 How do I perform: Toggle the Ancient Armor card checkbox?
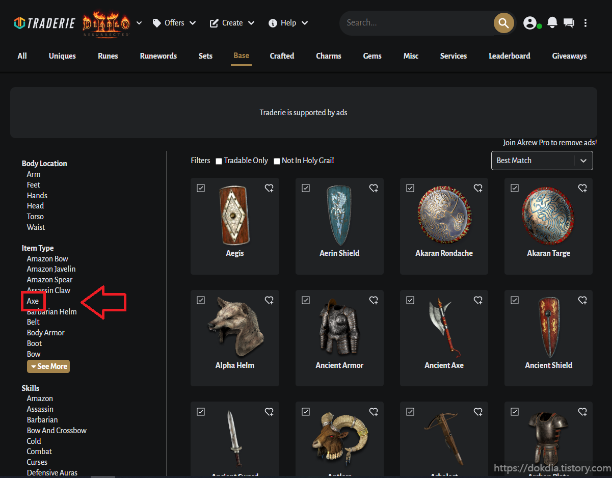(305, 300)
